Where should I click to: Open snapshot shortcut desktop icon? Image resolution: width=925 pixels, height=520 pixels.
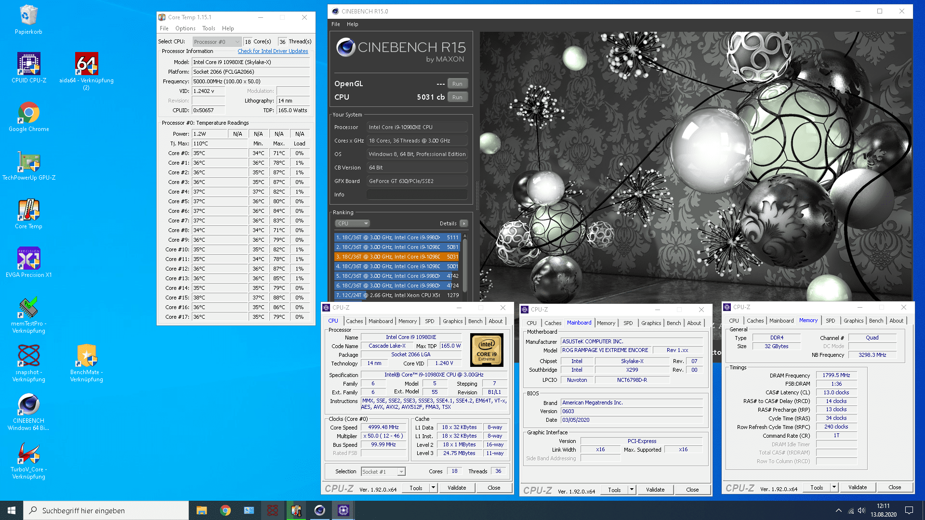click(x=29, y=363)
